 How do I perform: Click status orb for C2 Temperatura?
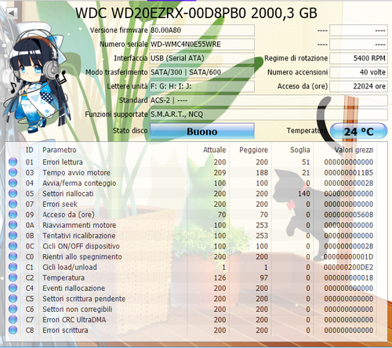click(13, 277)
